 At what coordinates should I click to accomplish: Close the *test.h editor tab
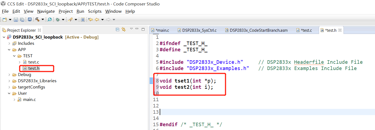point(340,30)
